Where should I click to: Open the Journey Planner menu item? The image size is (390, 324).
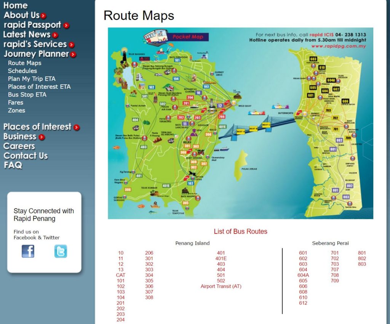point(36,54)
